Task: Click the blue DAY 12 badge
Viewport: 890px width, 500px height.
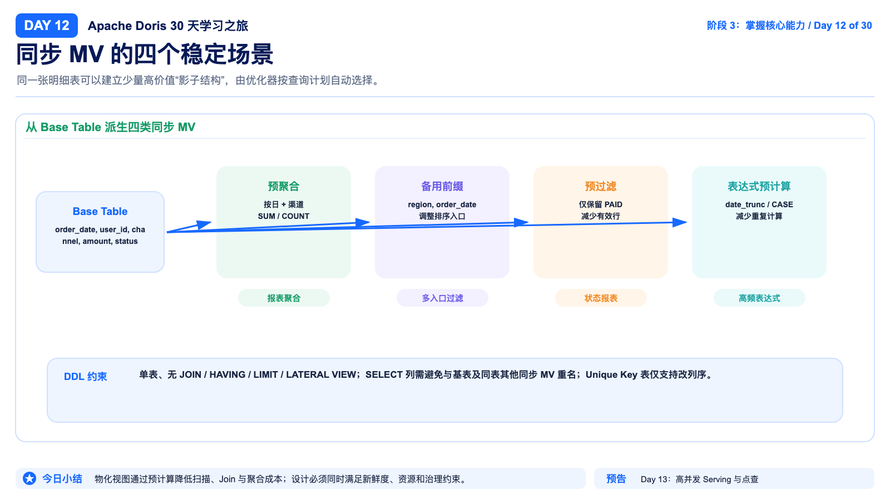Action: (47, 26)
